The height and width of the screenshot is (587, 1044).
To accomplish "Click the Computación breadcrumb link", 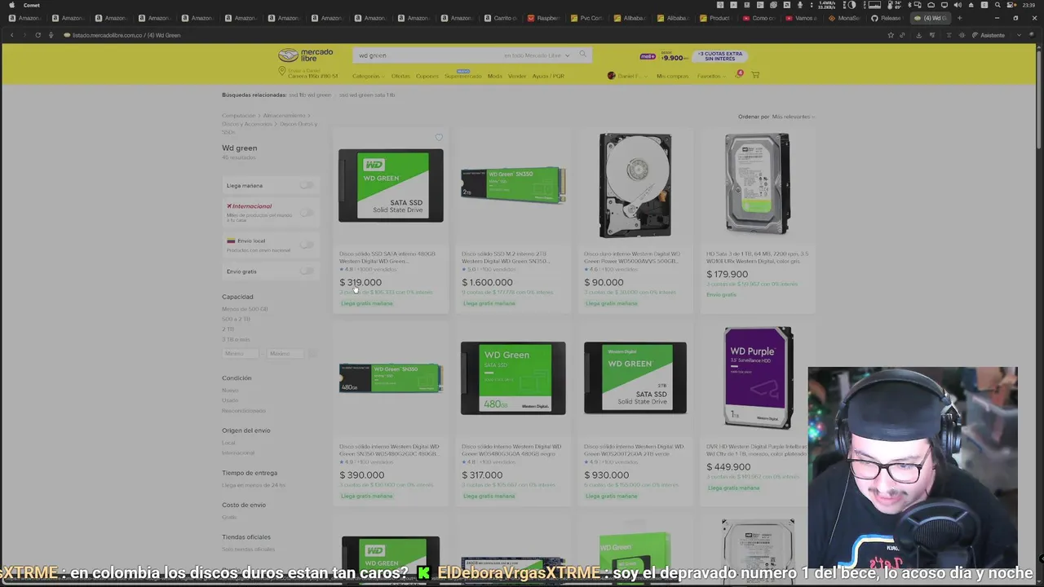I will click(238, 116).
